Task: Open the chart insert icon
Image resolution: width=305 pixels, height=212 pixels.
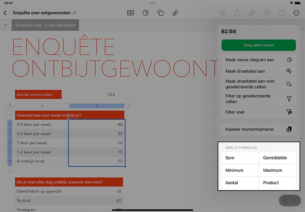Action: (x=145, y=13)
